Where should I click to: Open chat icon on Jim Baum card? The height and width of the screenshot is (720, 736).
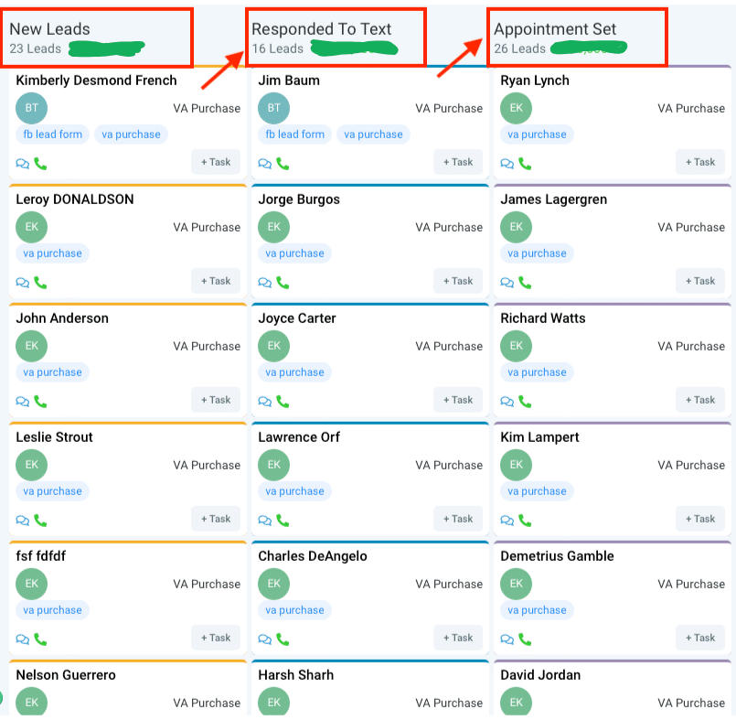[x=265, y=164]
